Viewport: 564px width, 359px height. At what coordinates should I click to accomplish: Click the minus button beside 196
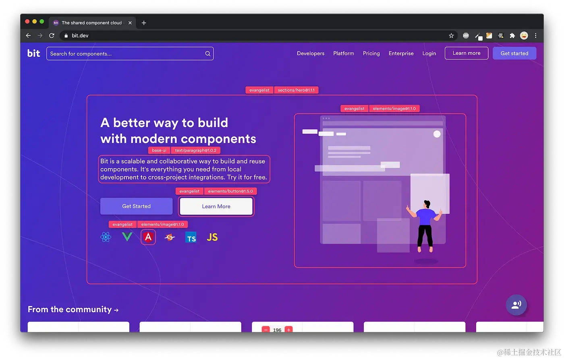point(266,330)
